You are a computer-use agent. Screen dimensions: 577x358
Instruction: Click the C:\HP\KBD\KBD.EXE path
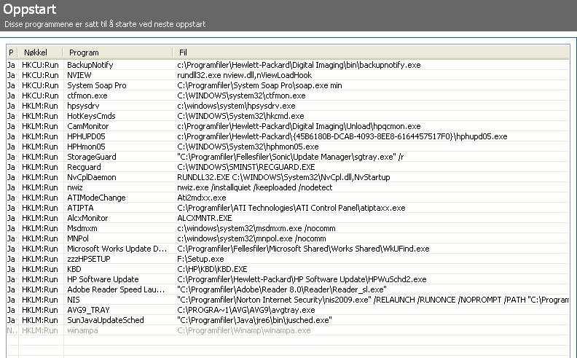click(x=212, y=269)
